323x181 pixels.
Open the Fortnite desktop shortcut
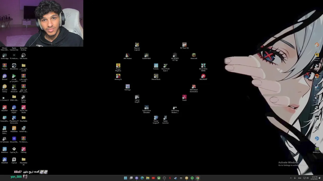coord(156,67)
